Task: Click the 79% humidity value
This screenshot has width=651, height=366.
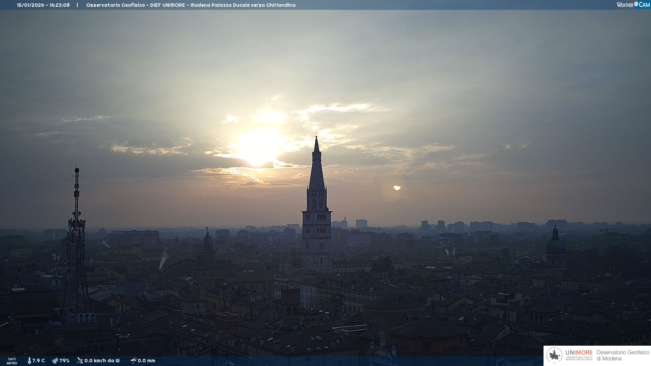Action: pyautogui.click(x=64, y=361)
